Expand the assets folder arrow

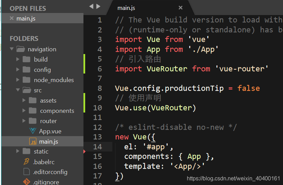pyautogui.click(x=24, y=100)
